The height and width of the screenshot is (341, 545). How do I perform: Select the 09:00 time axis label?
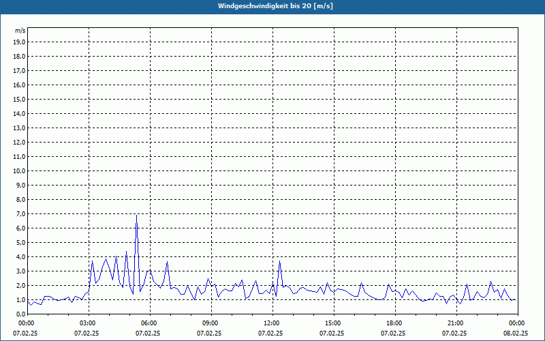[210, 323]
